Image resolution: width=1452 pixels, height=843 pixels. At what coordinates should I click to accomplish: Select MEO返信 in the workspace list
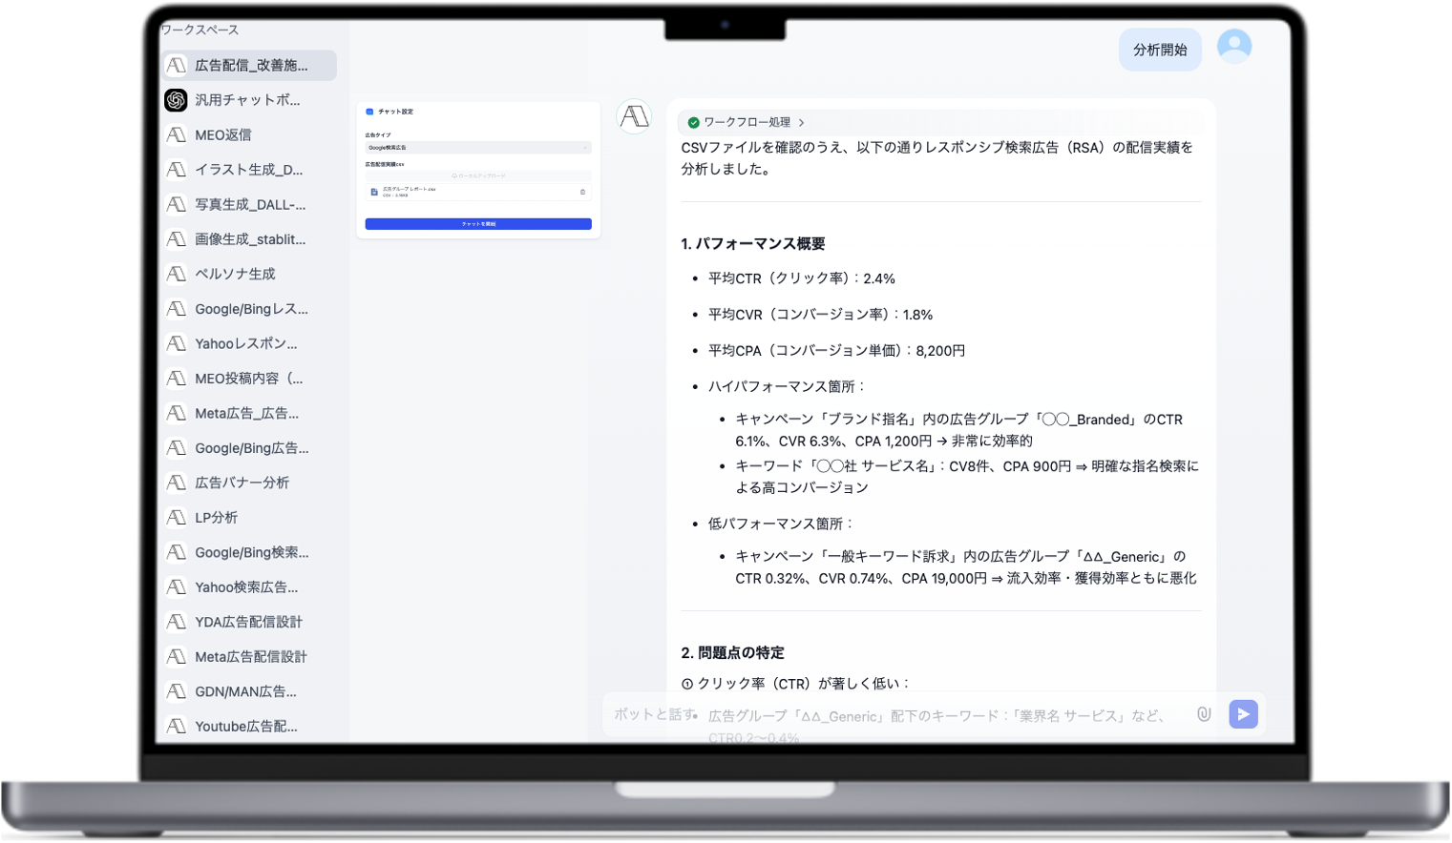point(223,135)
